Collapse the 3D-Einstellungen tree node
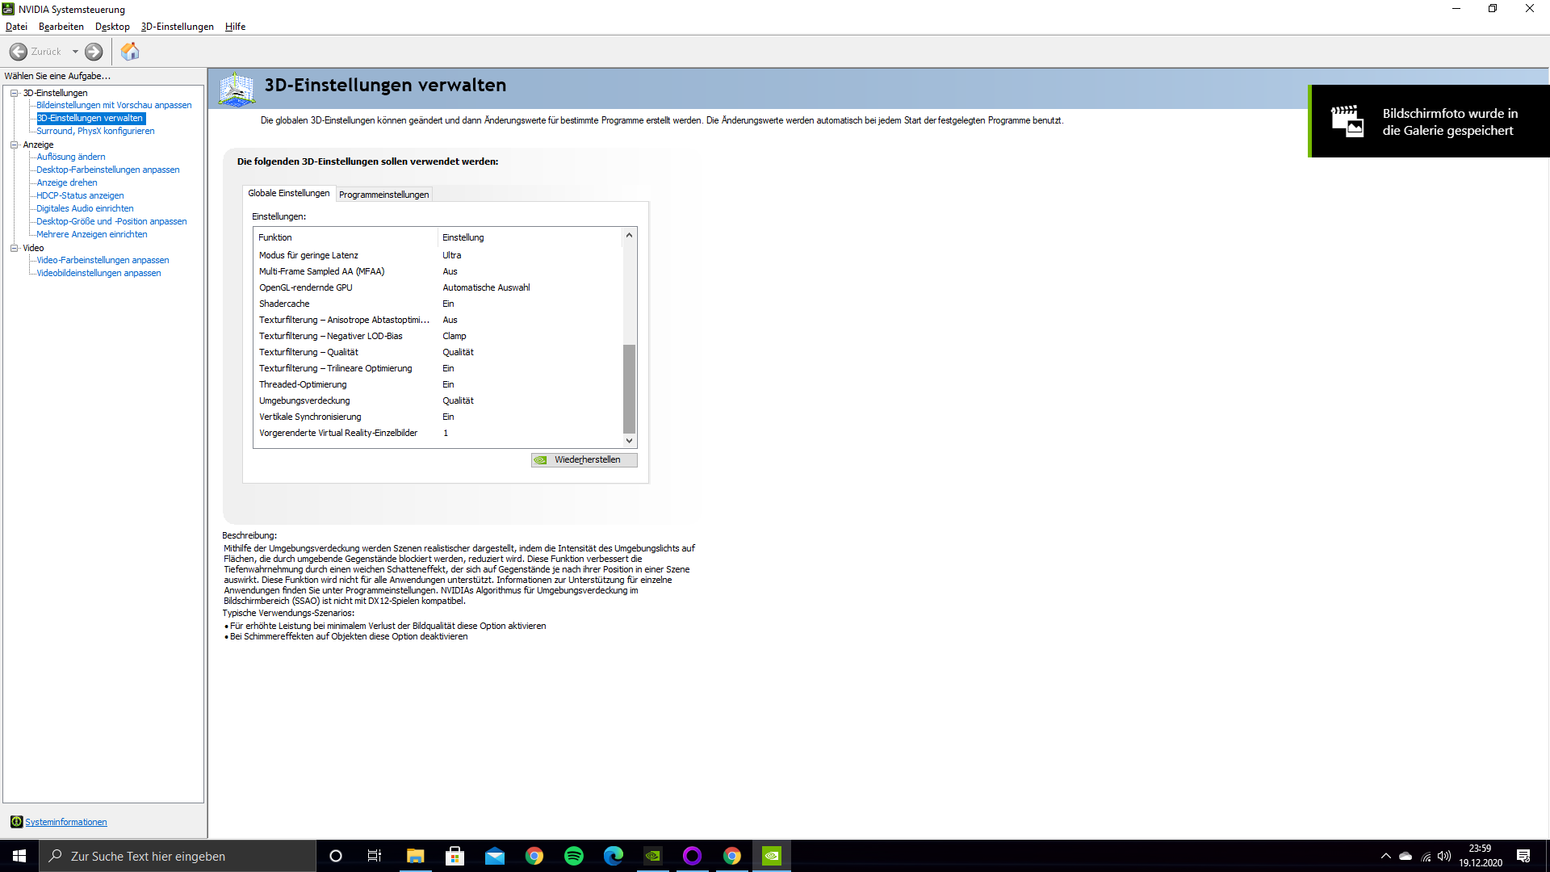 (14, 93)
